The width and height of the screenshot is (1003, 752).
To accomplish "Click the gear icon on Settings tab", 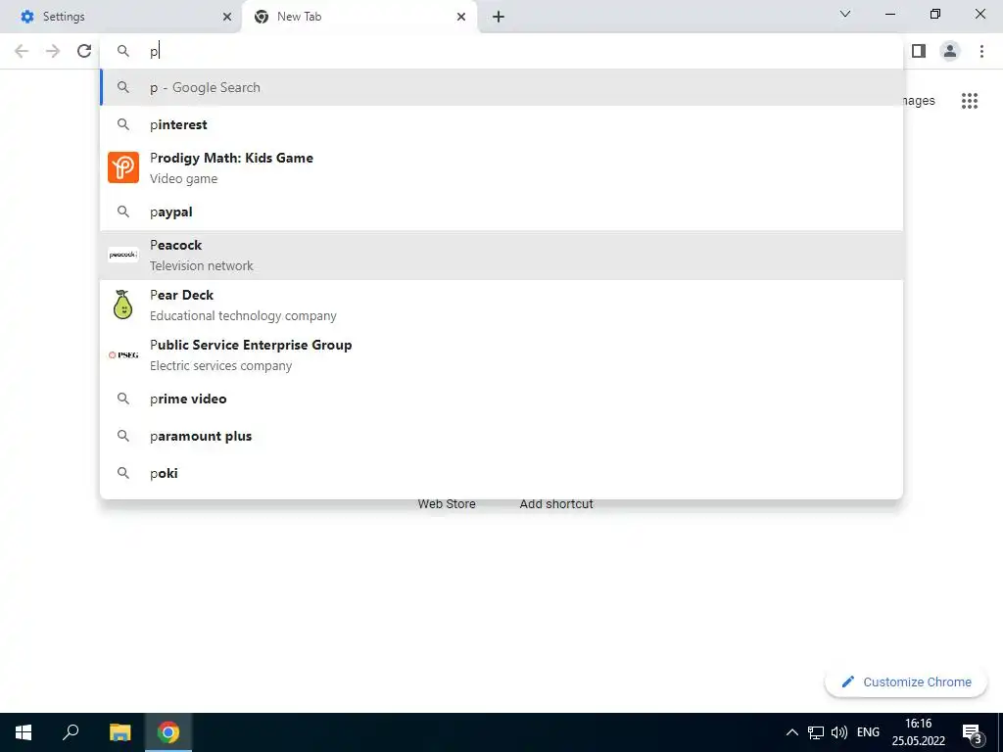I will point(27,17).
